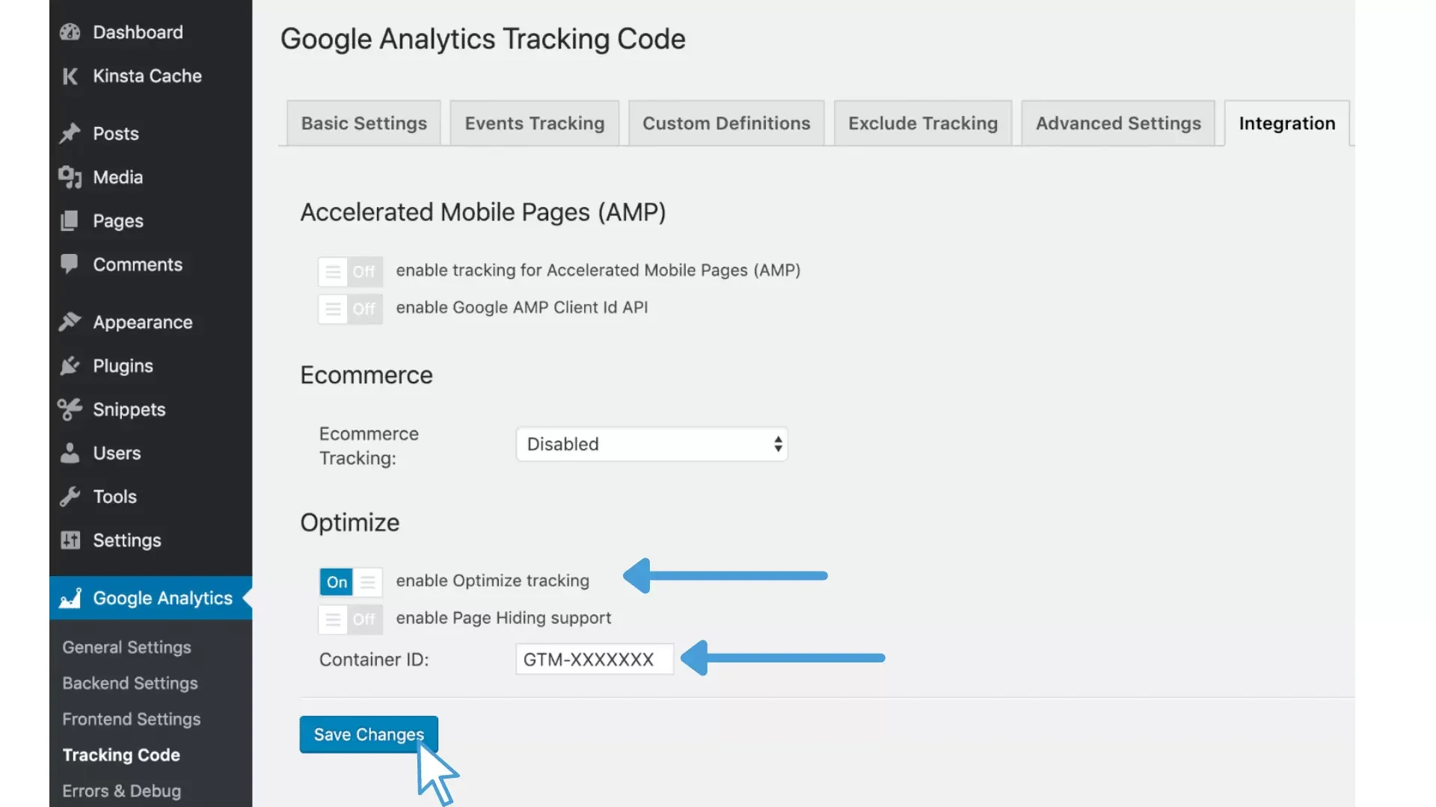Toggle Google AMP Client Id API switch
Screen dimensions: 1436x807
coord(350,309)
